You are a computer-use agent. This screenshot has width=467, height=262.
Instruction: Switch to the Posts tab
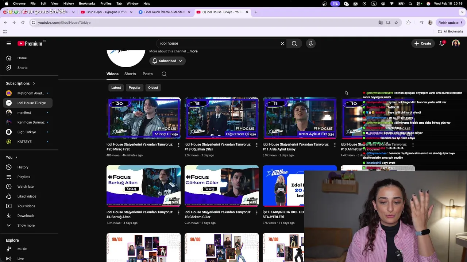pos(147,74)
